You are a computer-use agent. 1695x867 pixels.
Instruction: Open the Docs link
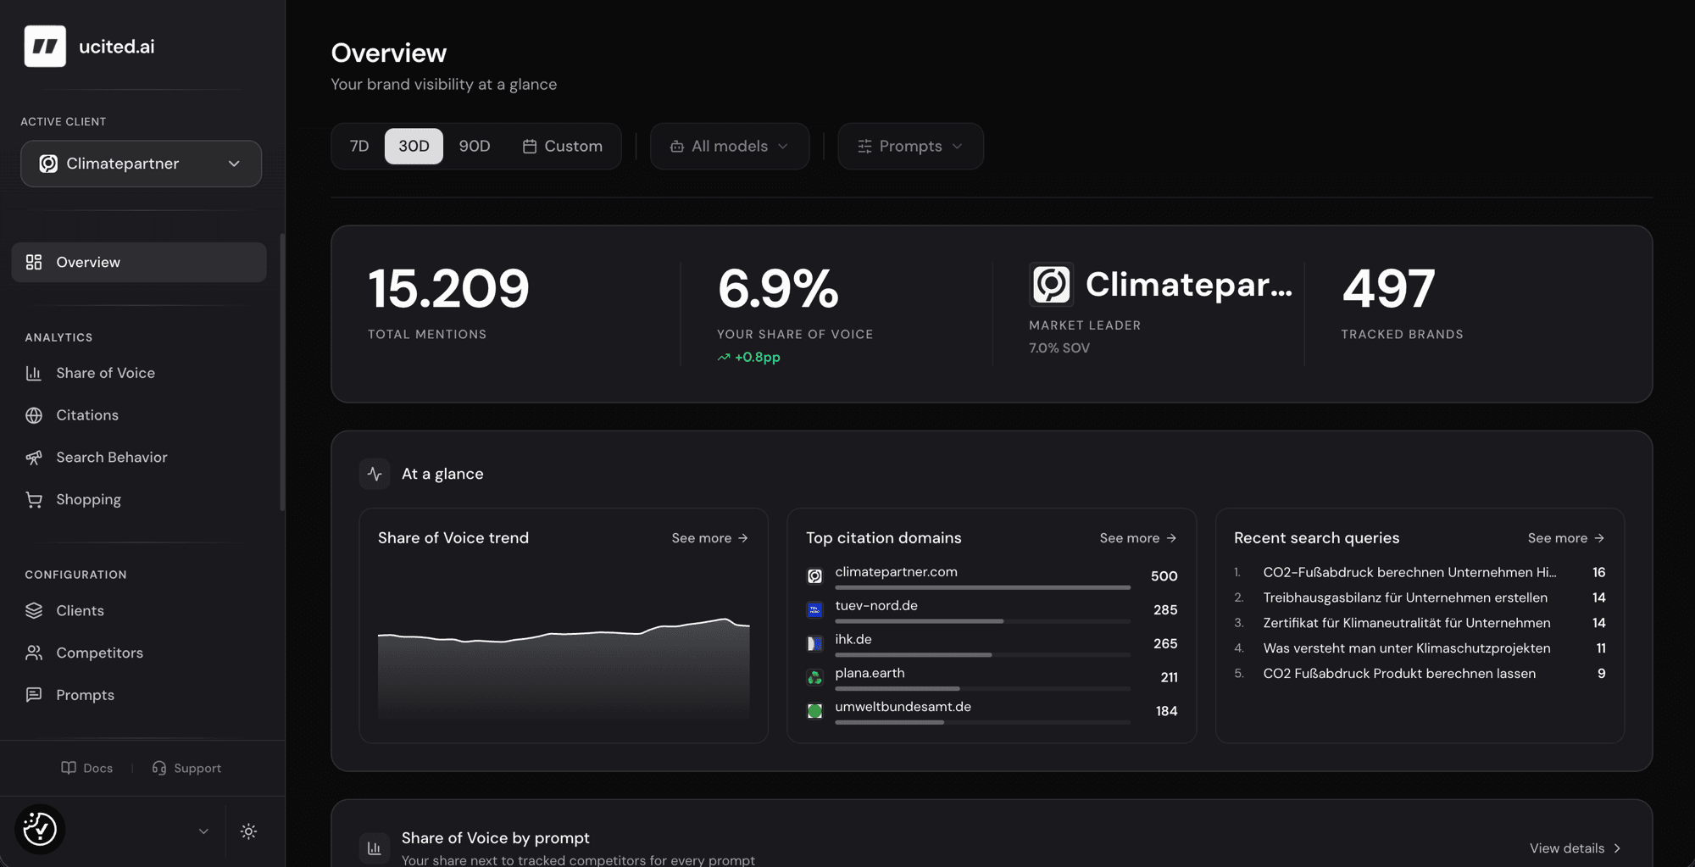point(87,768)
